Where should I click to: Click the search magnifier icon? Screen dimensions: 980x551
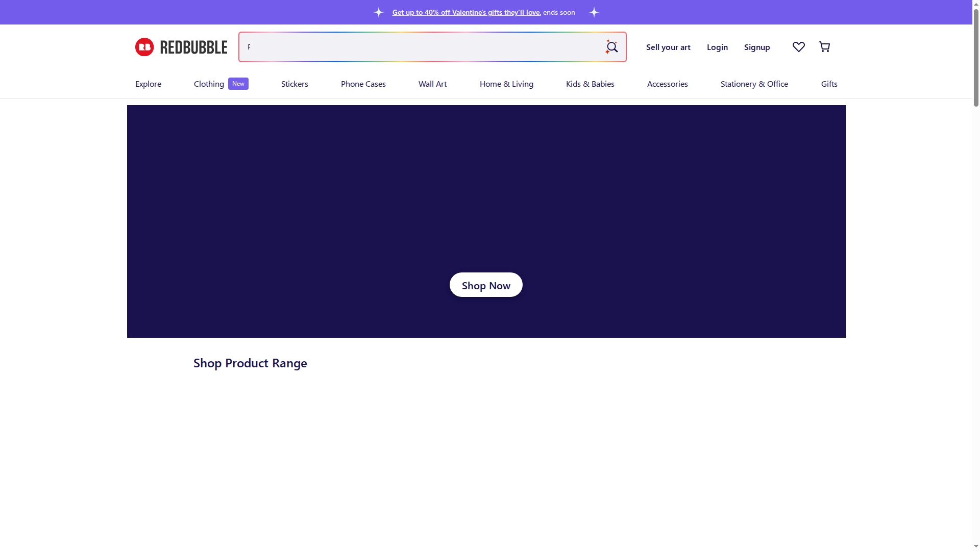coord(612,47)
